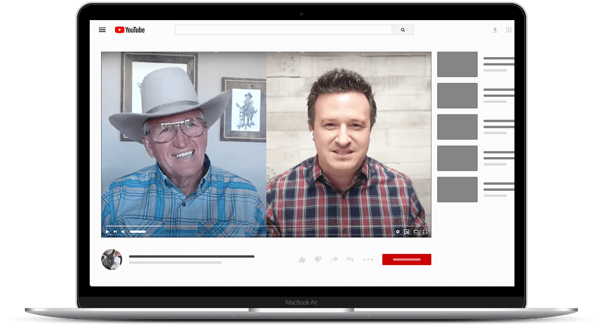Screen dimensions: 603x325
Task: Open the three-dot more actions menu
Action: tap(368, 260)
